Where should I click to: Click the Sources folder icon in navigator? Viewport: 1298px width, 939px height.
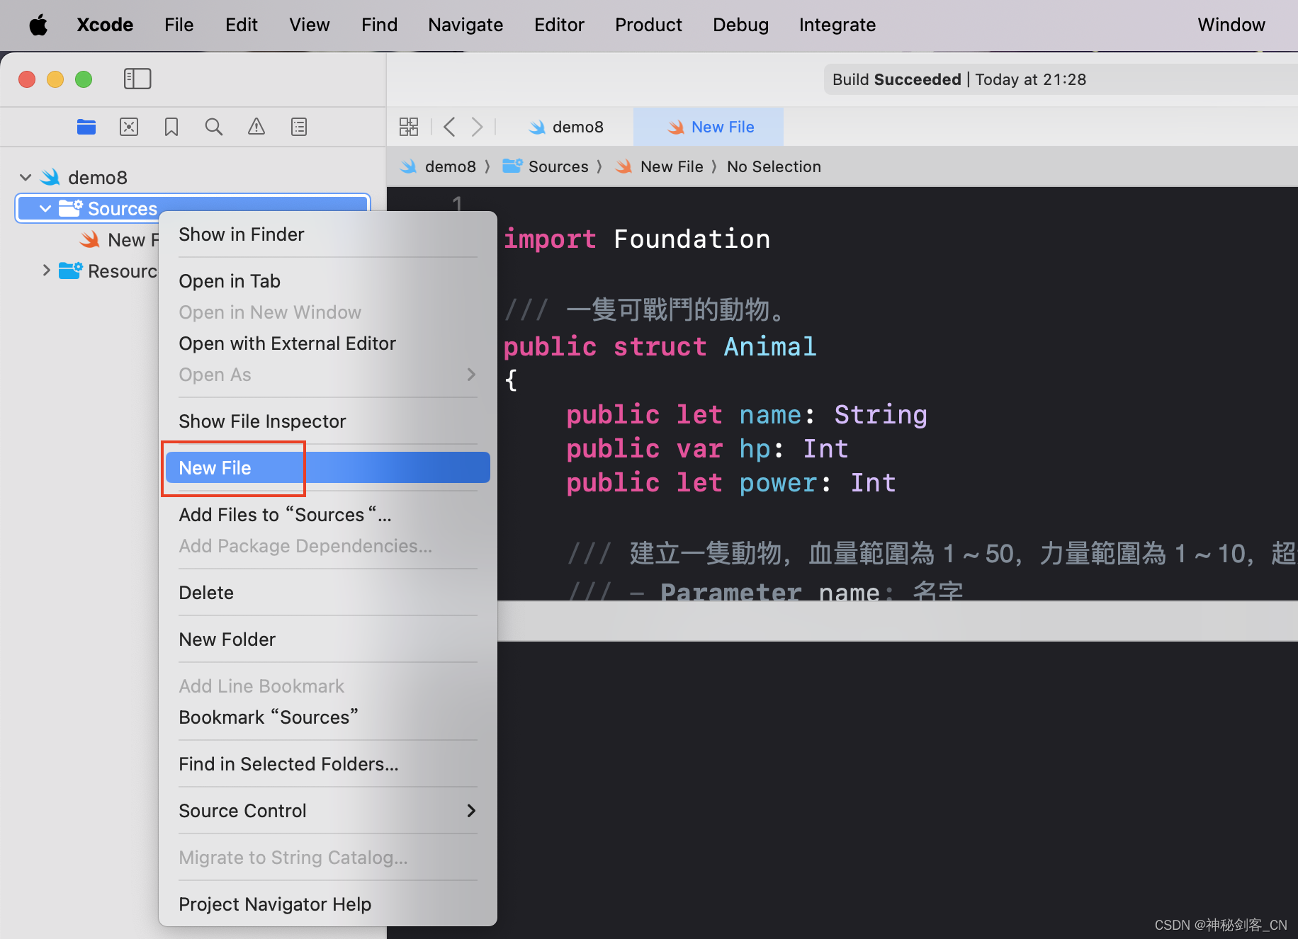point(70,208)
